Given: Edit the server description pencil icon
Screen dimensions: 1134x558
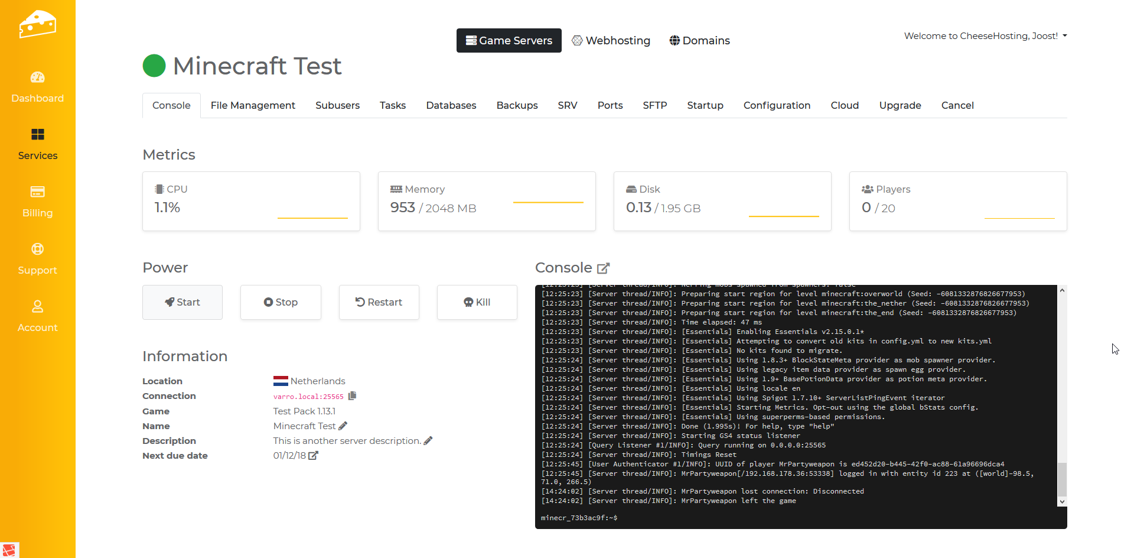Looking at the screenshot, I should 428,441.
